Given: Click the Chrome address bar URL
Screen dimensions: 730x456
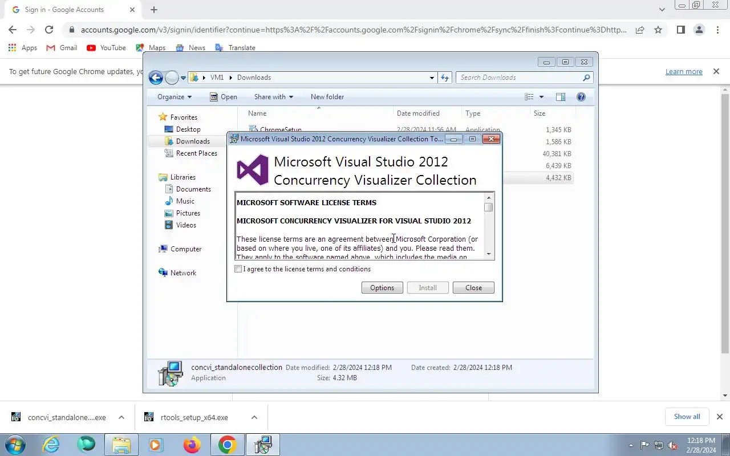Looking at the screenshot, I should 354,30.
